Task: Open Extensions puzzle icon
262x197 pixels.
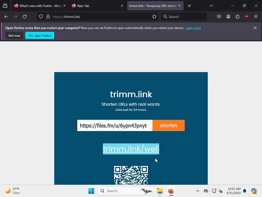Action: [x=238, y=17]
